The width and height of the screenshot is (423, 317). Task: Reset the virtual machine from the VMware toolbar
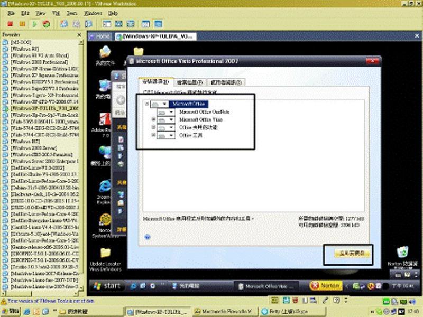(47, 24)
